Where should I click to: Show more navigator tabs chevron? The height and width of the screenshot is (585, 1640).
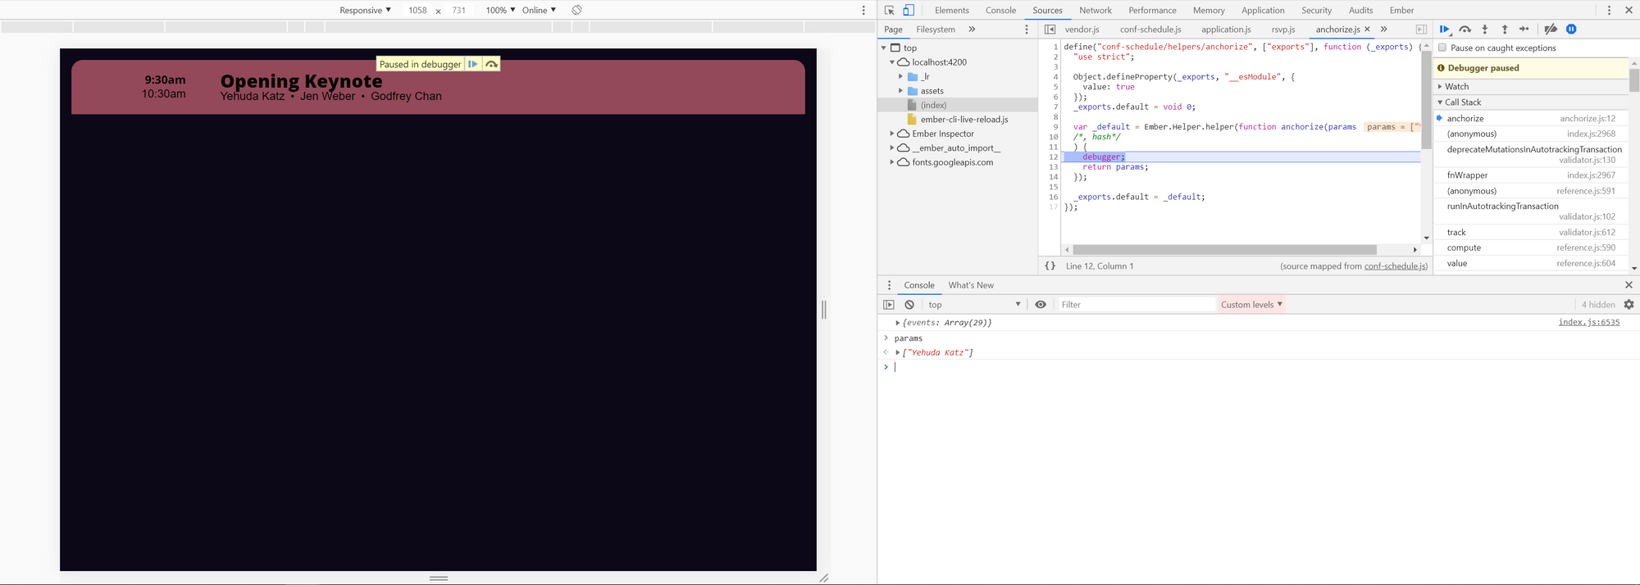972,29
